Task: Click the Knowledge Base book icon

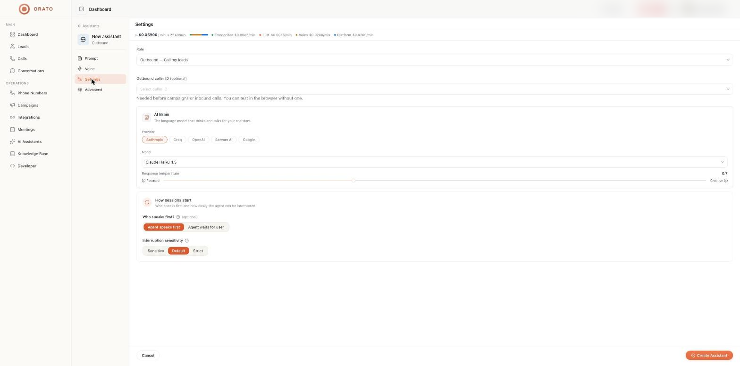Action: pyautogui.click(x=12, y=154)
